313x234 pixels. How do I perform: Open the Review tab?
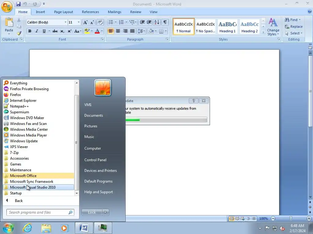tap(136, 12)
